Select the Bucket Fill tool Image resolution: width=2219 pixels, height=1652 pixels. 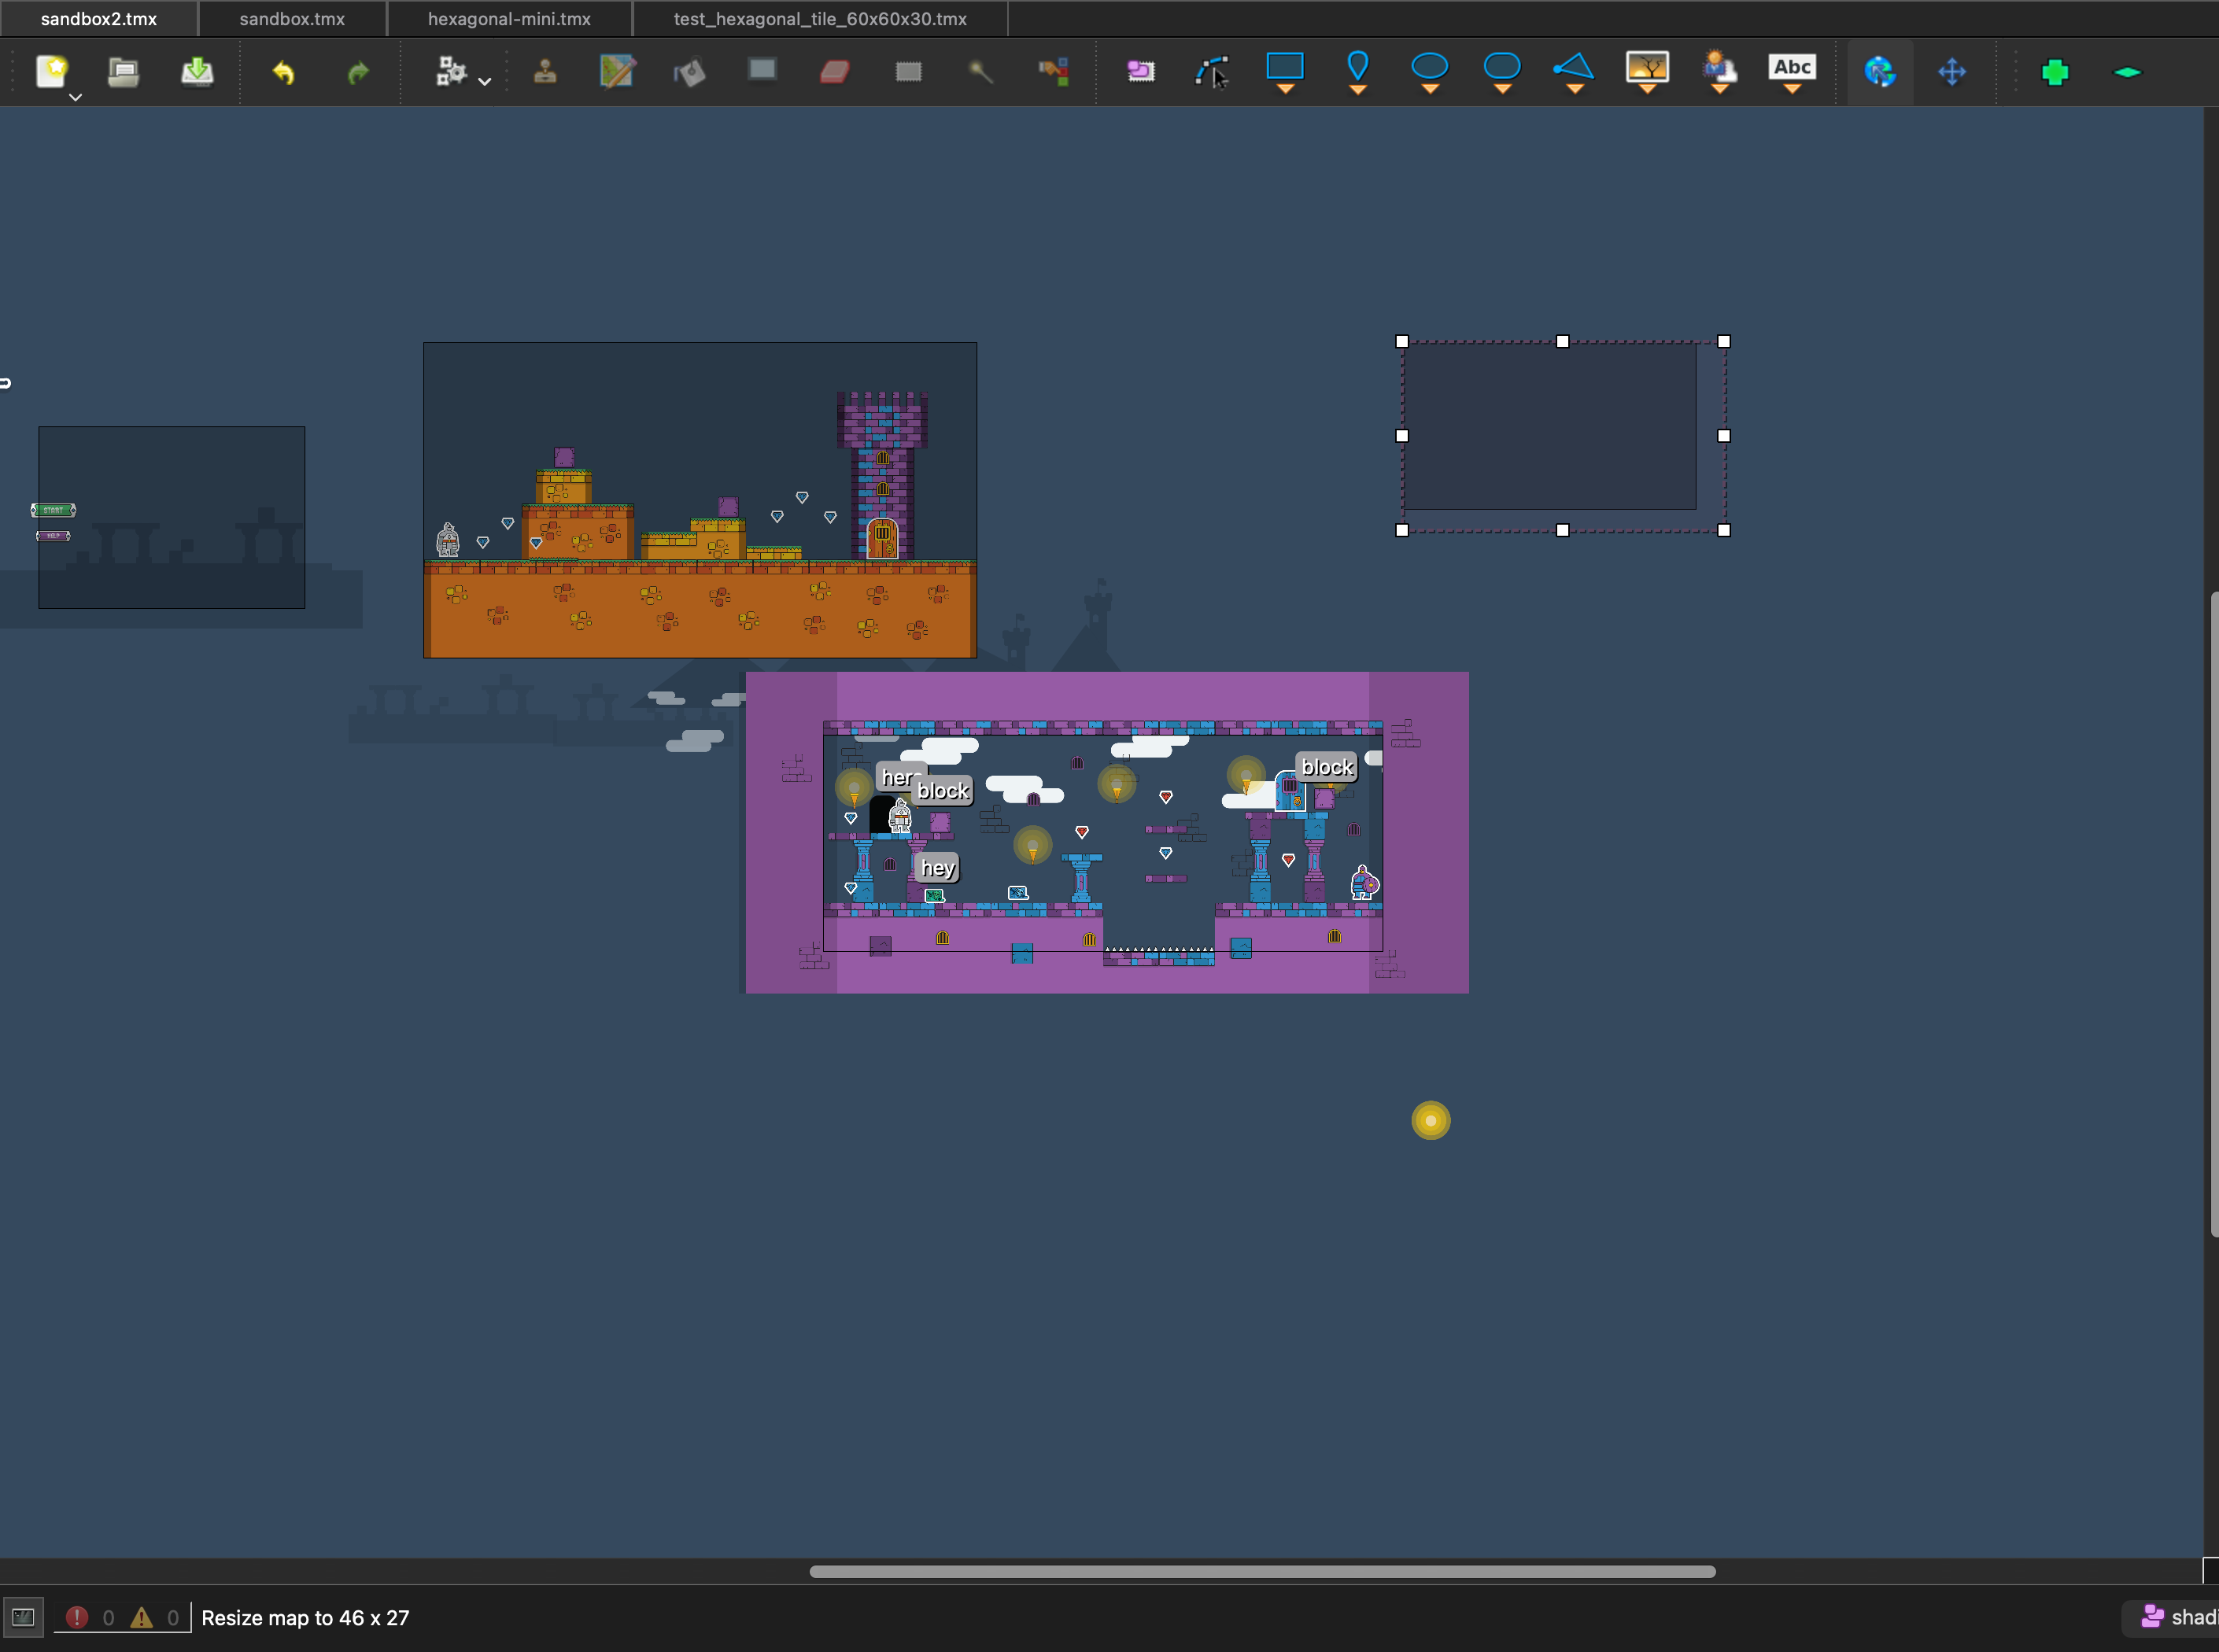coord(690,71)
